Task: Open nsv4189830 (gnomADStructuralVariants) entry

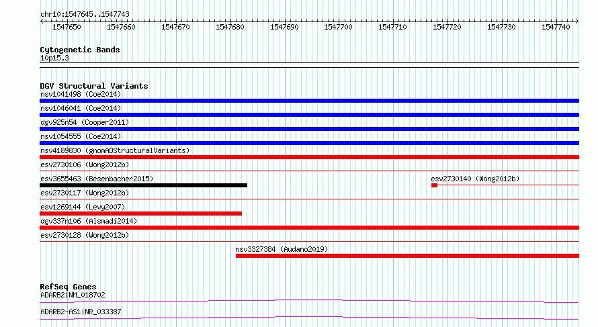Action: (115, 150)
